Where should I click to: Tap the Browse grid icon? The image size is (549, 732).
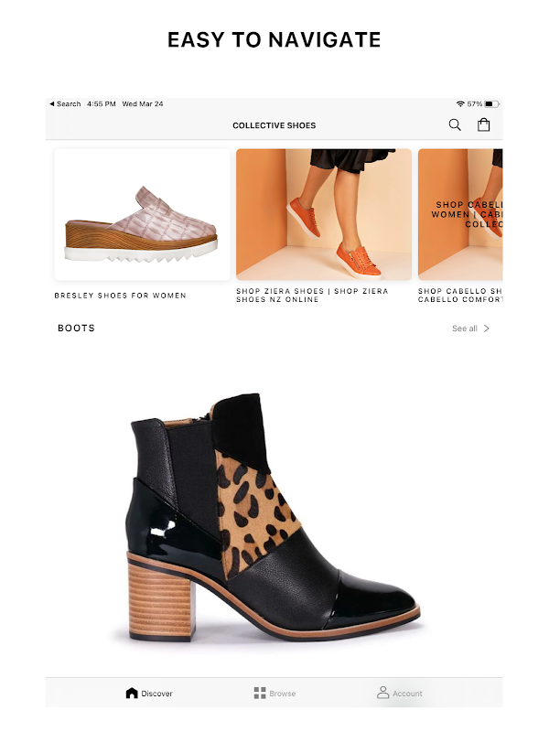point(260,693)
